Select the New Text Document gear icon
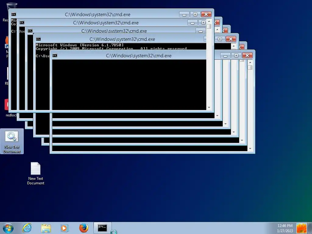 [x=12, y=141]
